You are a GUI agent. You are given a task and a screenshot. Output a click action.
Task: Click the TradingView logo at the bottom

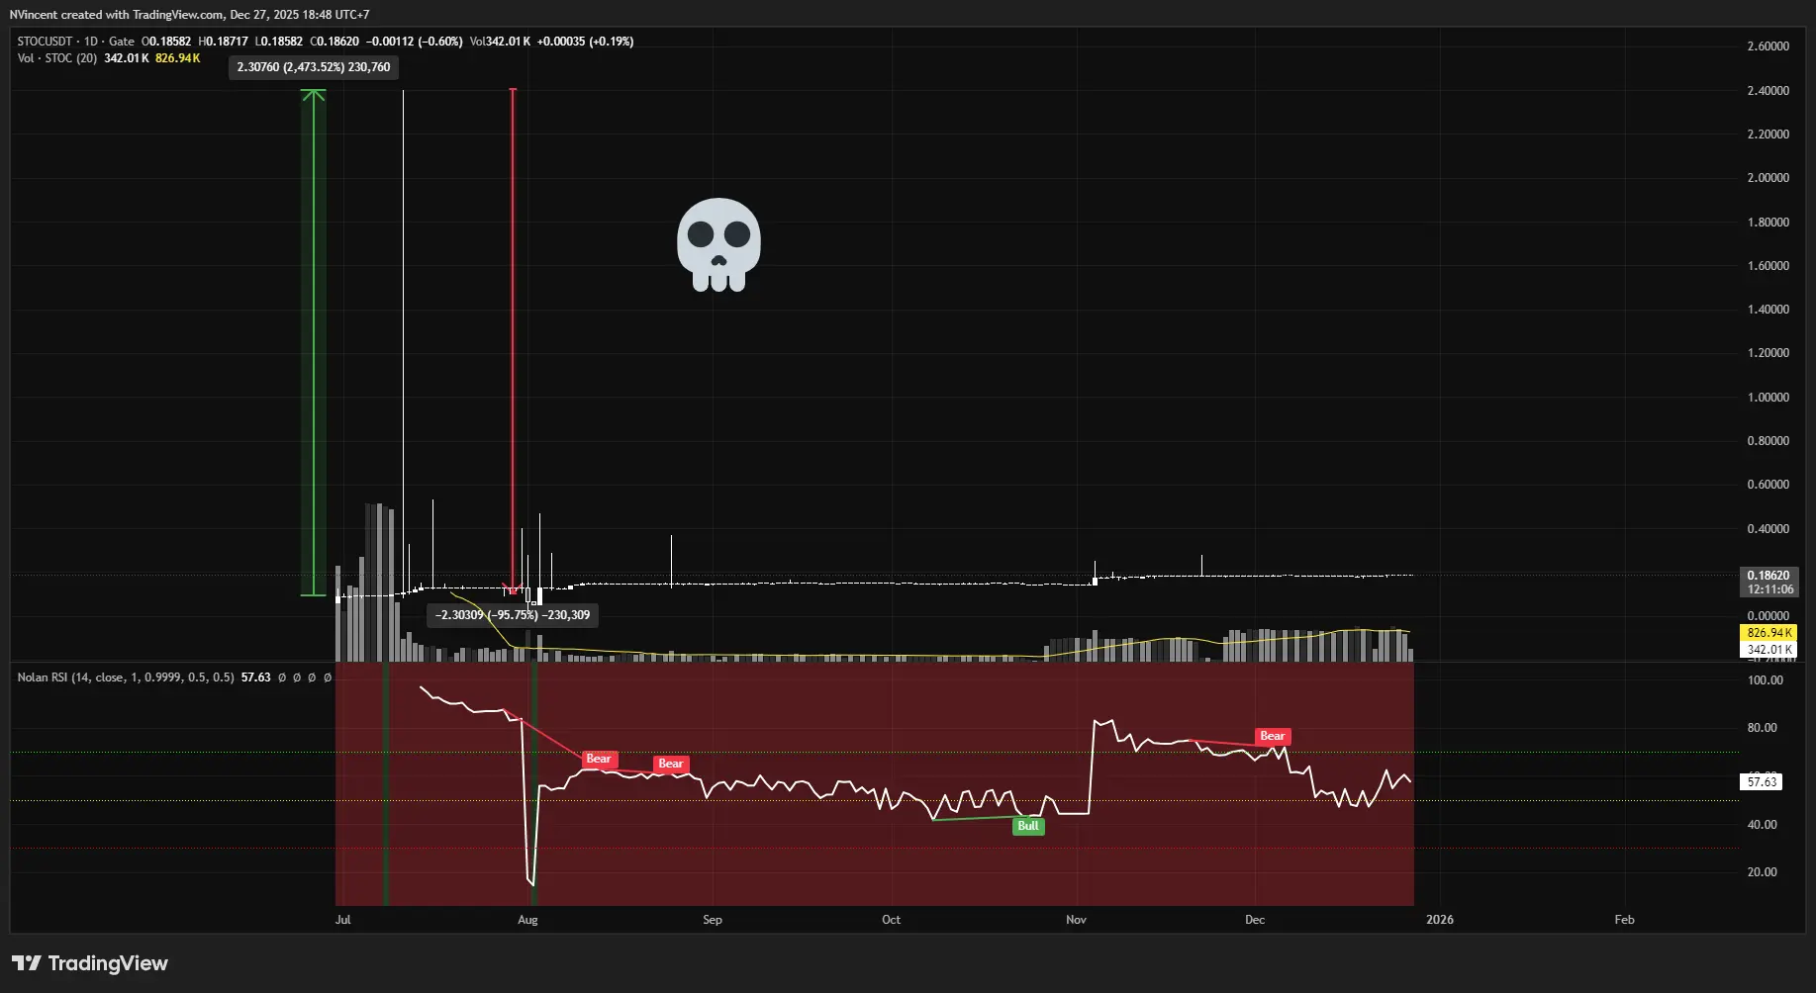[x=90, y=963]
